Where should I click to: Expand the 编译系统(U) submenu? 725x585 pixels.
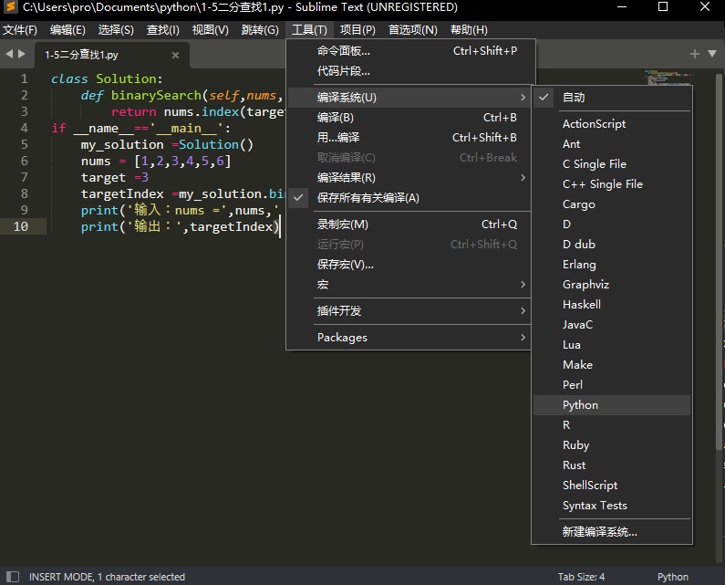click(409, 98)
